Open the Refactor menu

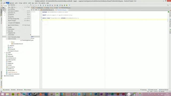pyautogui.click(x=25, y=3)
